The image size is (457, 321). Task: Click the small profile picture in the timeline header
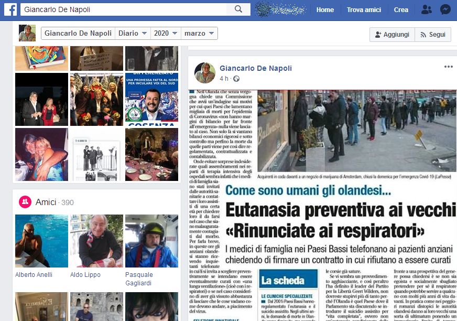click(27, 33)
